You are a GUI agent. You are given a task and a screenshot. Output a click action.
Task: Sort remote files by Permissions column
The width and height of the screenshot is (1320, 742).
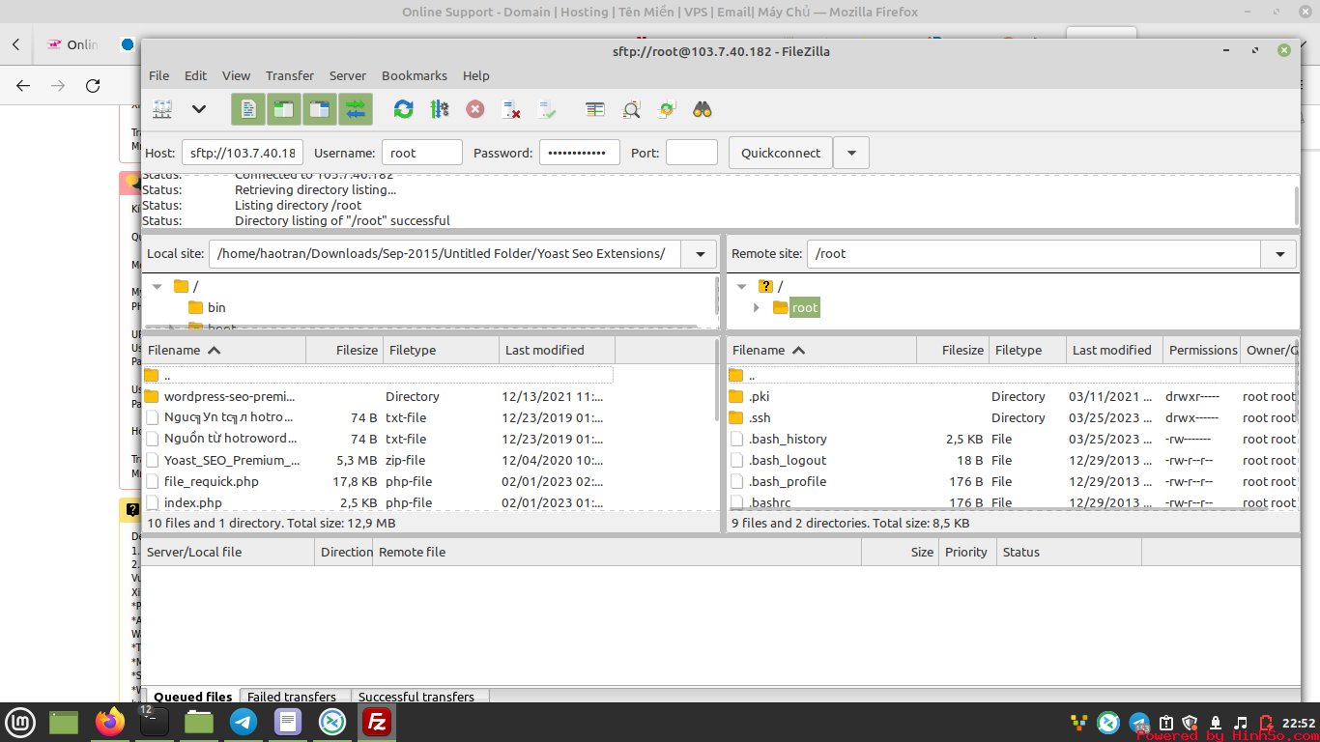tap(1201, 350)
